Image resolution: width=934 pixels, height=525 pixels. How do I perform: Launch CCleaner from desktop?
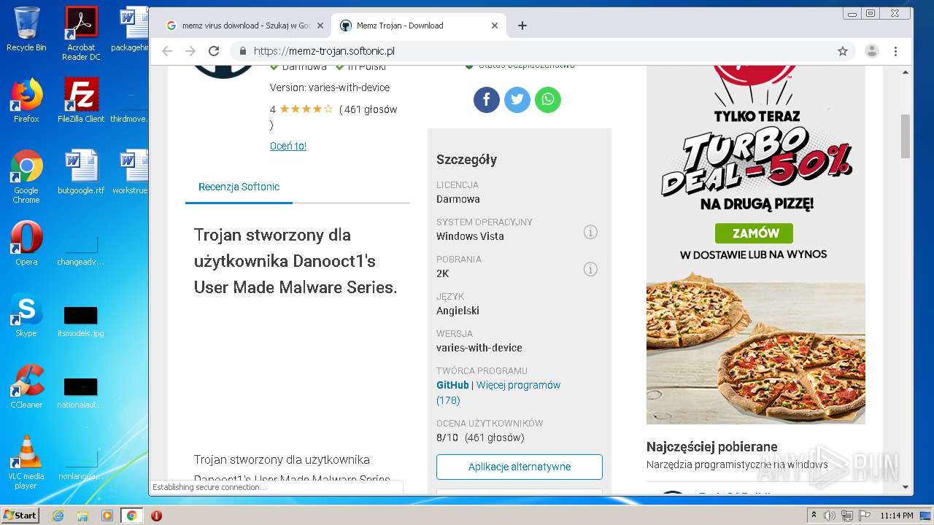point(26,386)
